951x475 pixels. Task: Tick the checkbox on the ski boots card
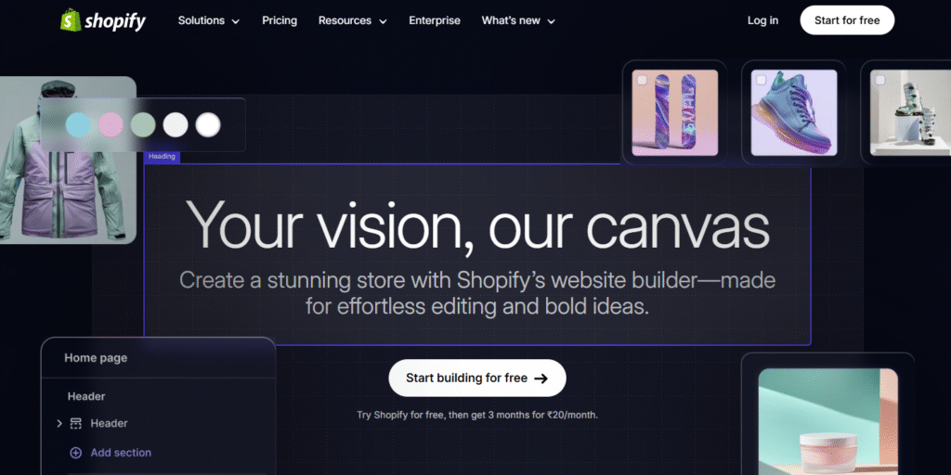click(x=880, y=80)
